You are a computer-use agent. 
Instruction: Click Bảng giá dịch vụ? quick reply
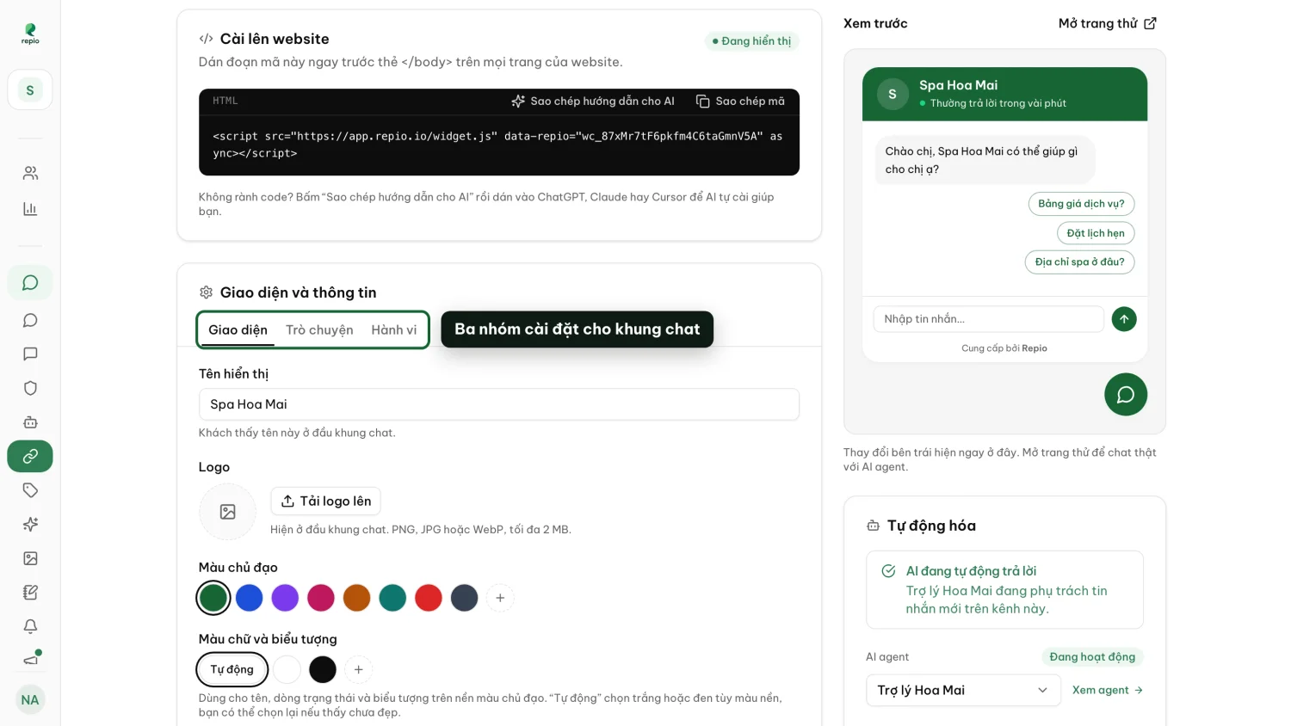(x=1081, y=204)
